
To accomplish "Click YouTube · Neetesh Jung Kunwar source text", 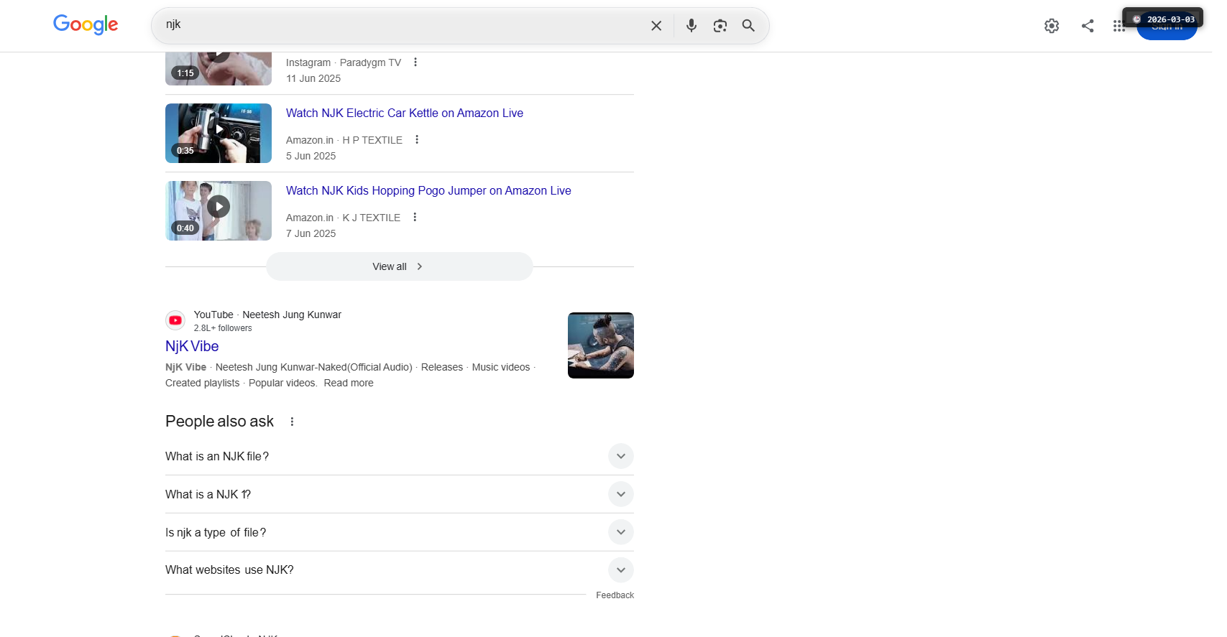I will tap(267, 315).
